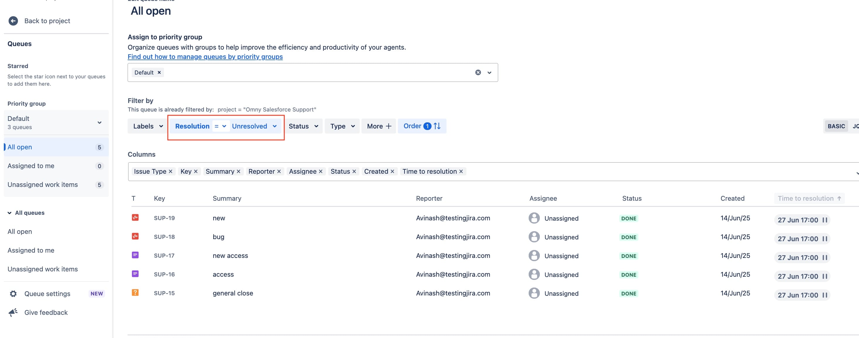Open the Order sort control
This screenshot has width=859, height=338.
coord(422,126)
